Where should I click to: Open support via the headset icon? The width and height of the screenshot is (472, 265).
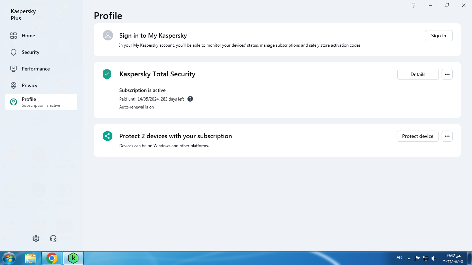click(x=53, y=239)
